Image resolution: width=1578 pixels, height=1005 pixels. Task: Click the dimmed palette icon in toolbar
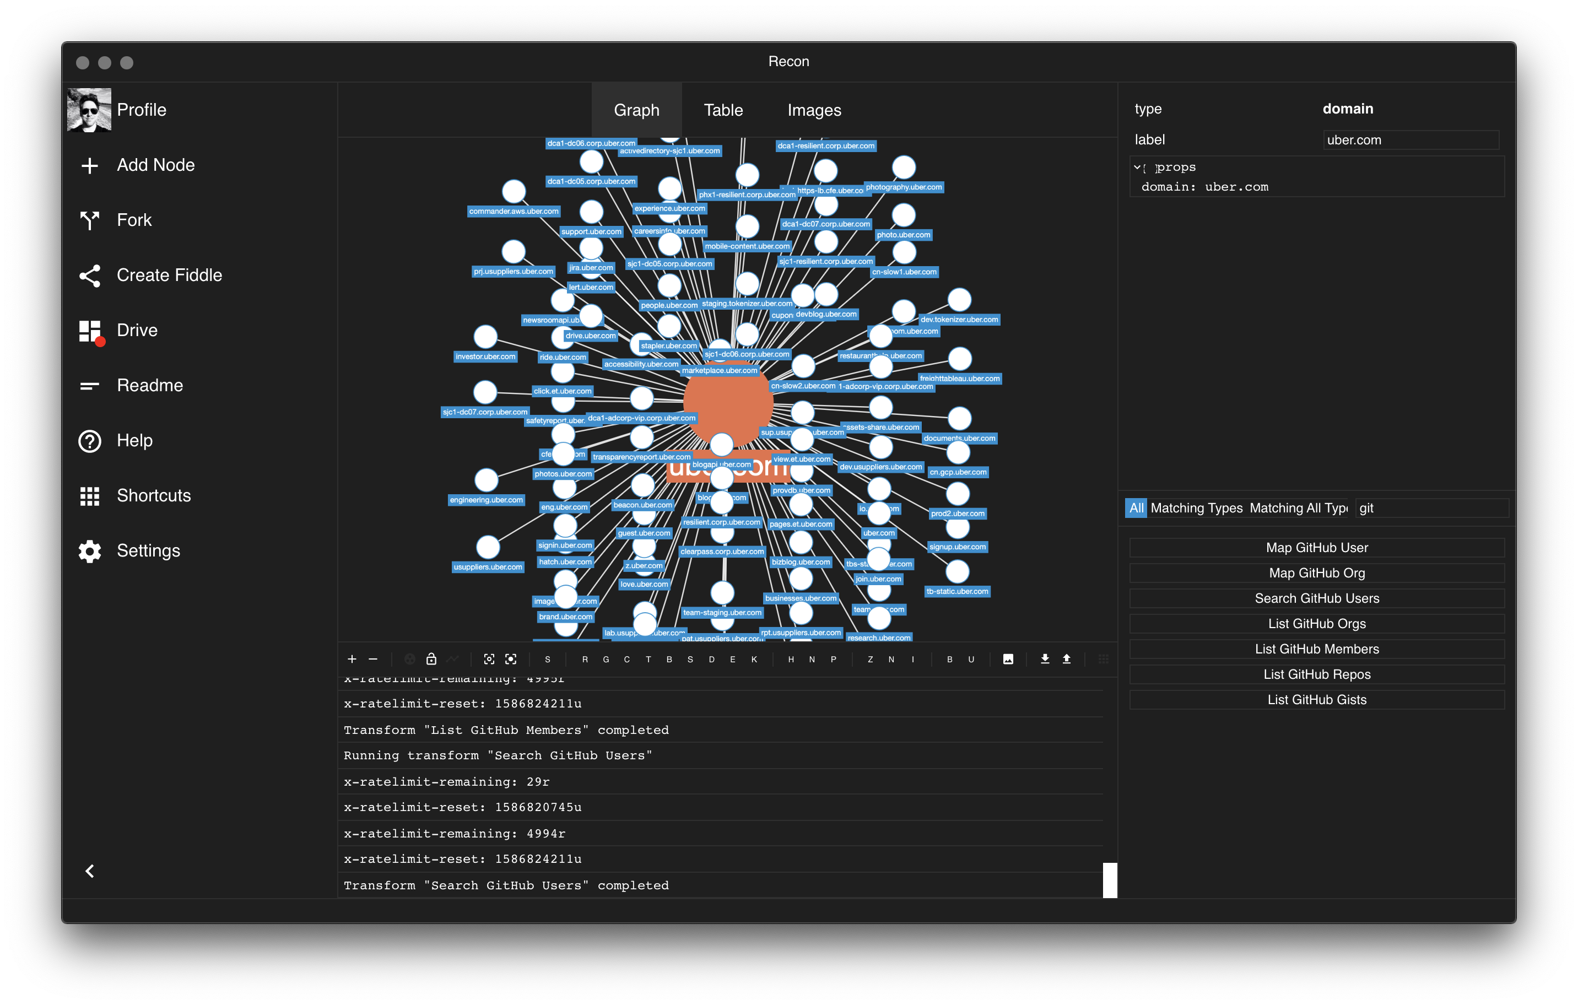tap(409, 659)
